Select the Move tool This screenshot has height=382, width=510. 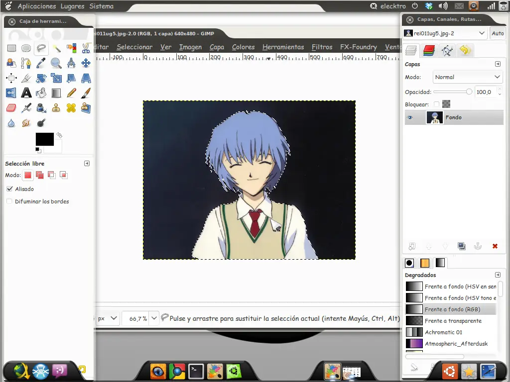[86, 63]
